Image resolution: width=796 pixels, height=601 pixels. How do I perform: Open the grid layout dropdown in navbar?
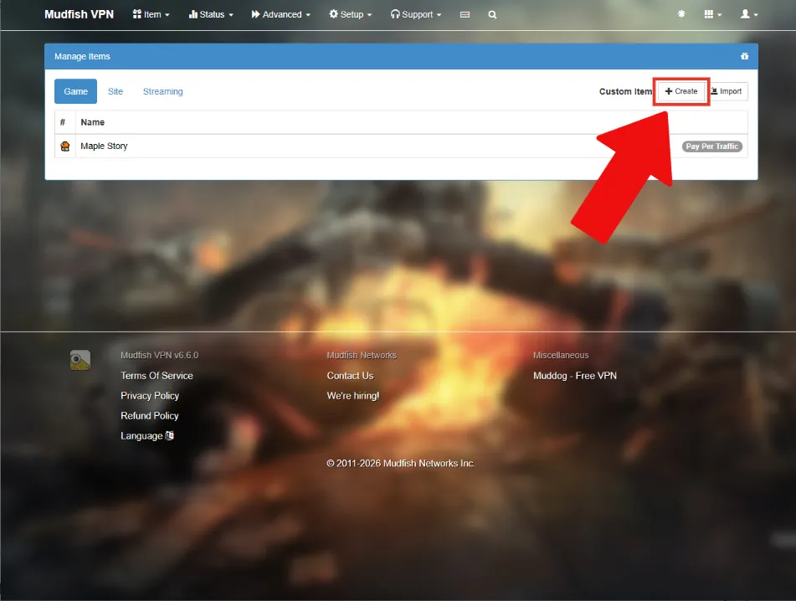click(713, 14)
